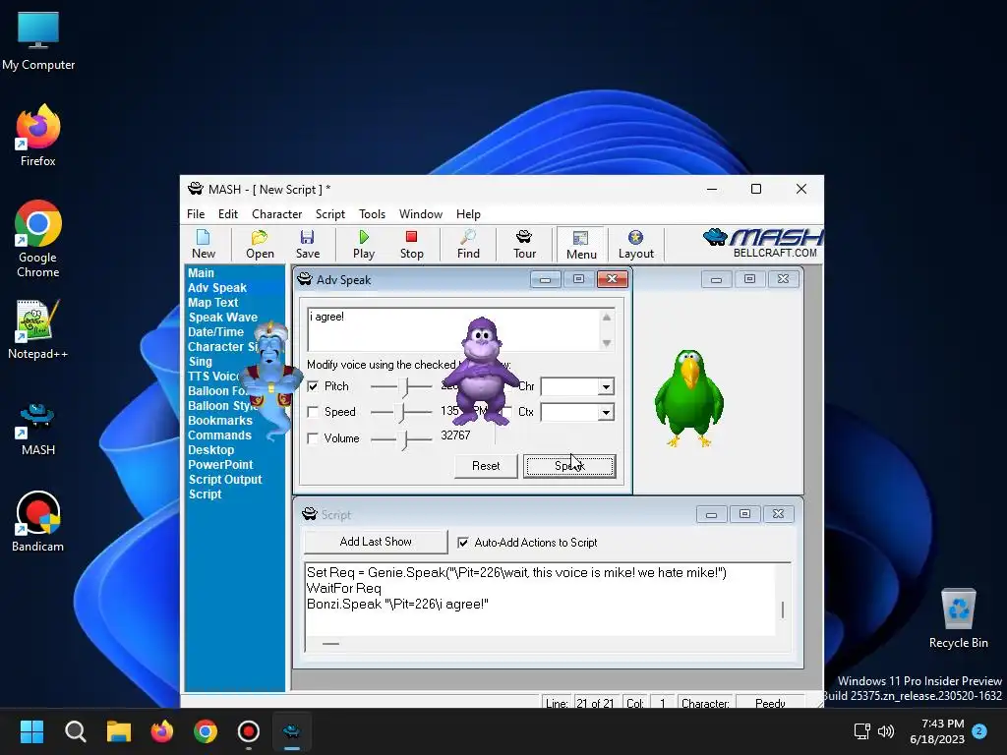Toggle Auto-Add Actions to Script checkbox
1007x755 pixels.
(463, 543)
